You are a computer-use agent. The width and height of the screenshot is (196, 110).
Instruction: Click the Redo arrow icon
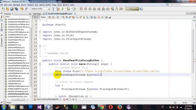tap(26, 9)
